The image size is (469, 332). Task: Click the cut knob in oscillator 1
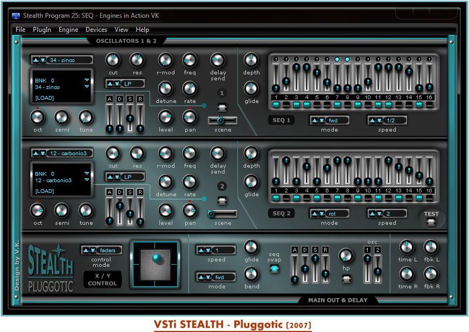point(113,60)
